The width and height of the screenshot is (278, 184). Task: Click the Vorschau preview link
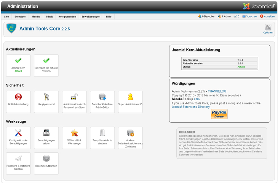[250, 16]
